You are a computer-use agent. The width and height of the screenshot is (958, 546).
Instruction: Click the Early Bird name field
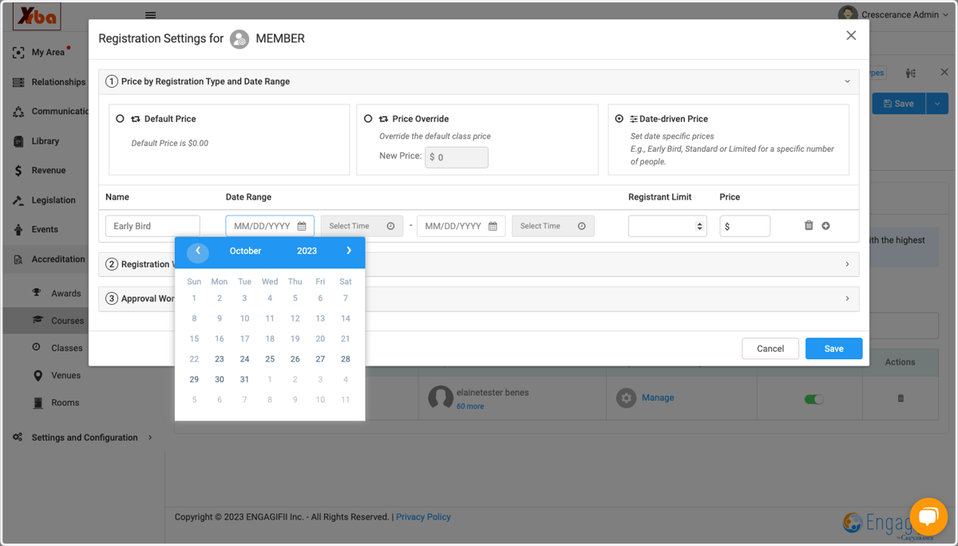tap(152, 226)
